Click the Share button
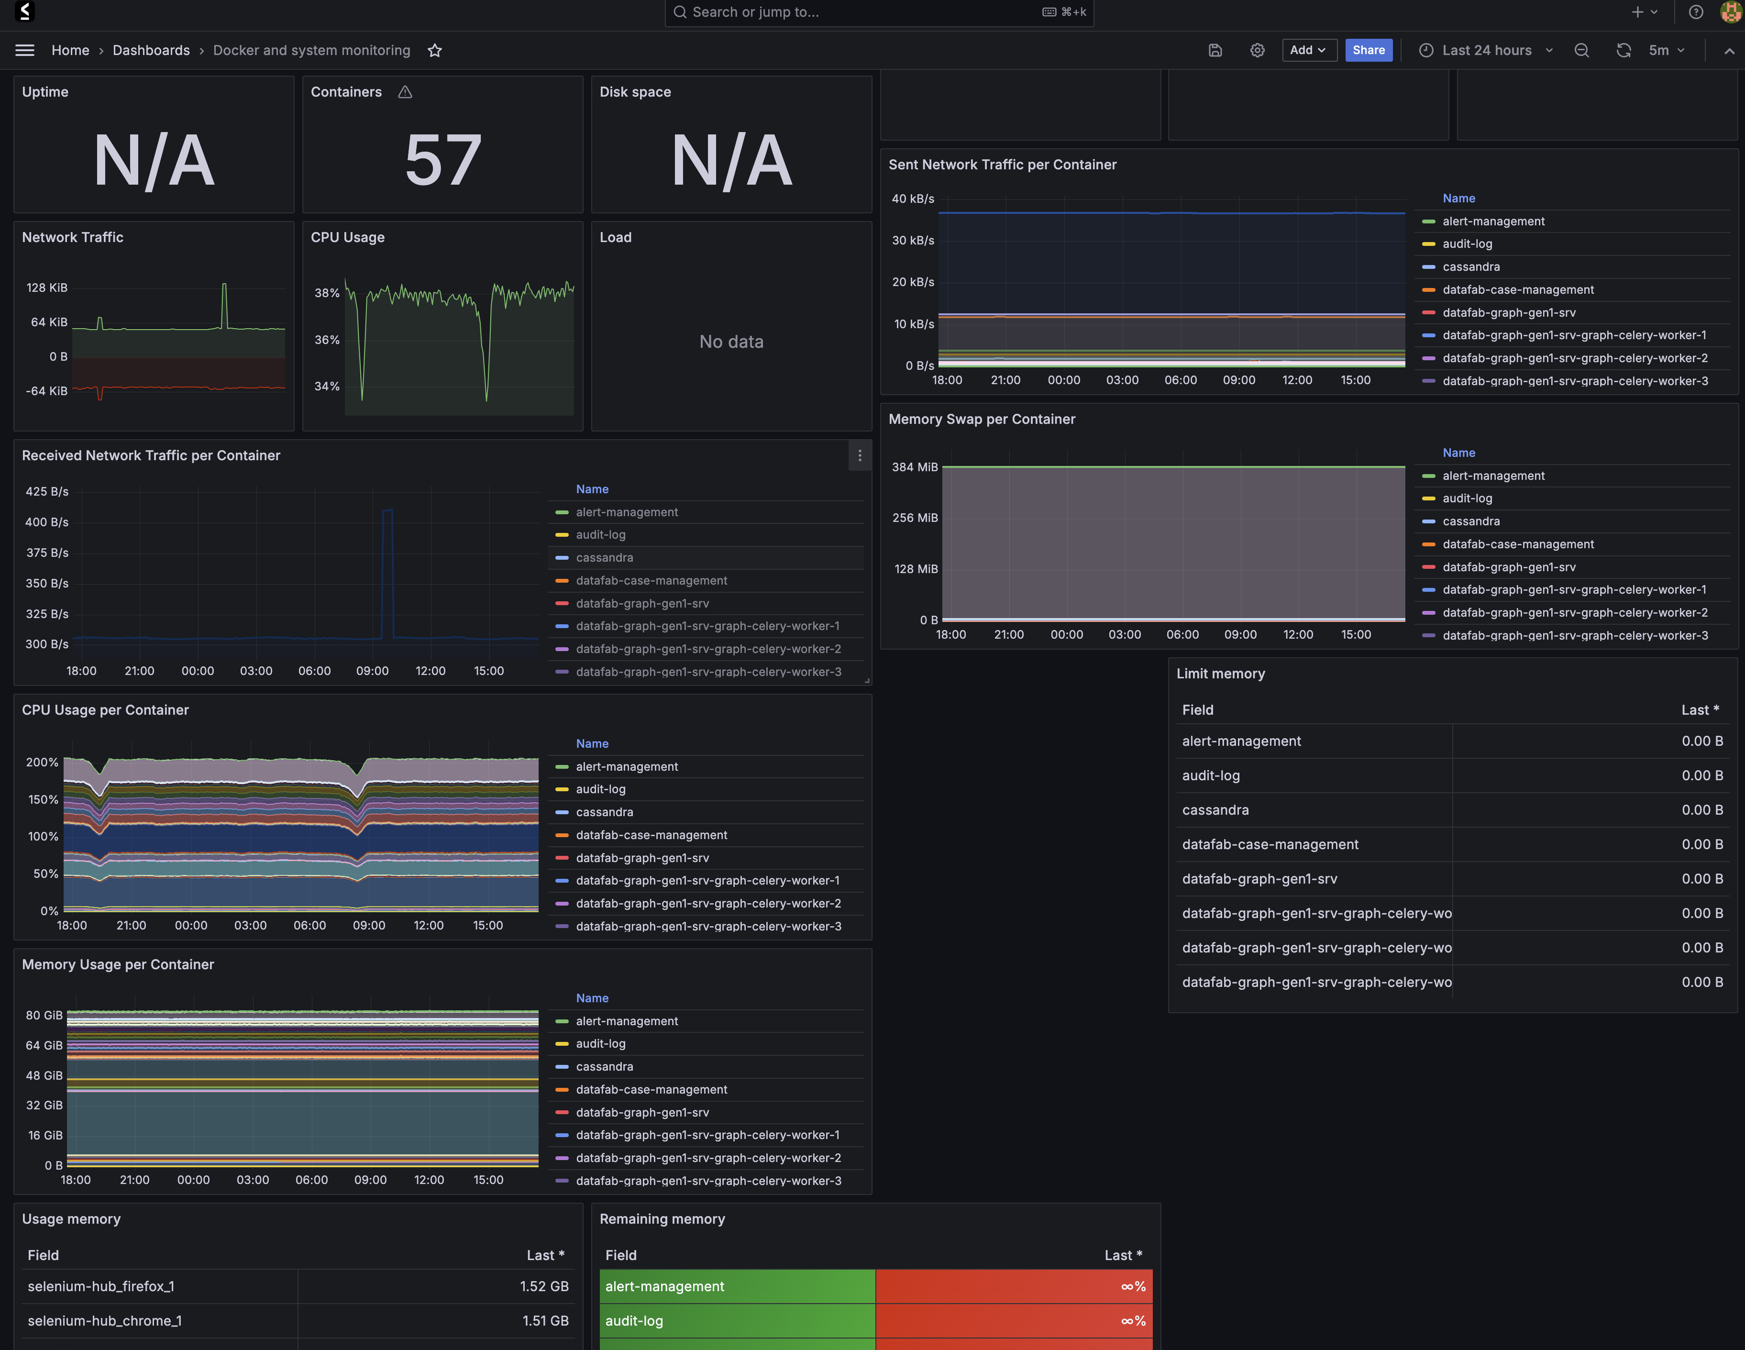Viewport: 1745px width, 1350px height. 1369,50
